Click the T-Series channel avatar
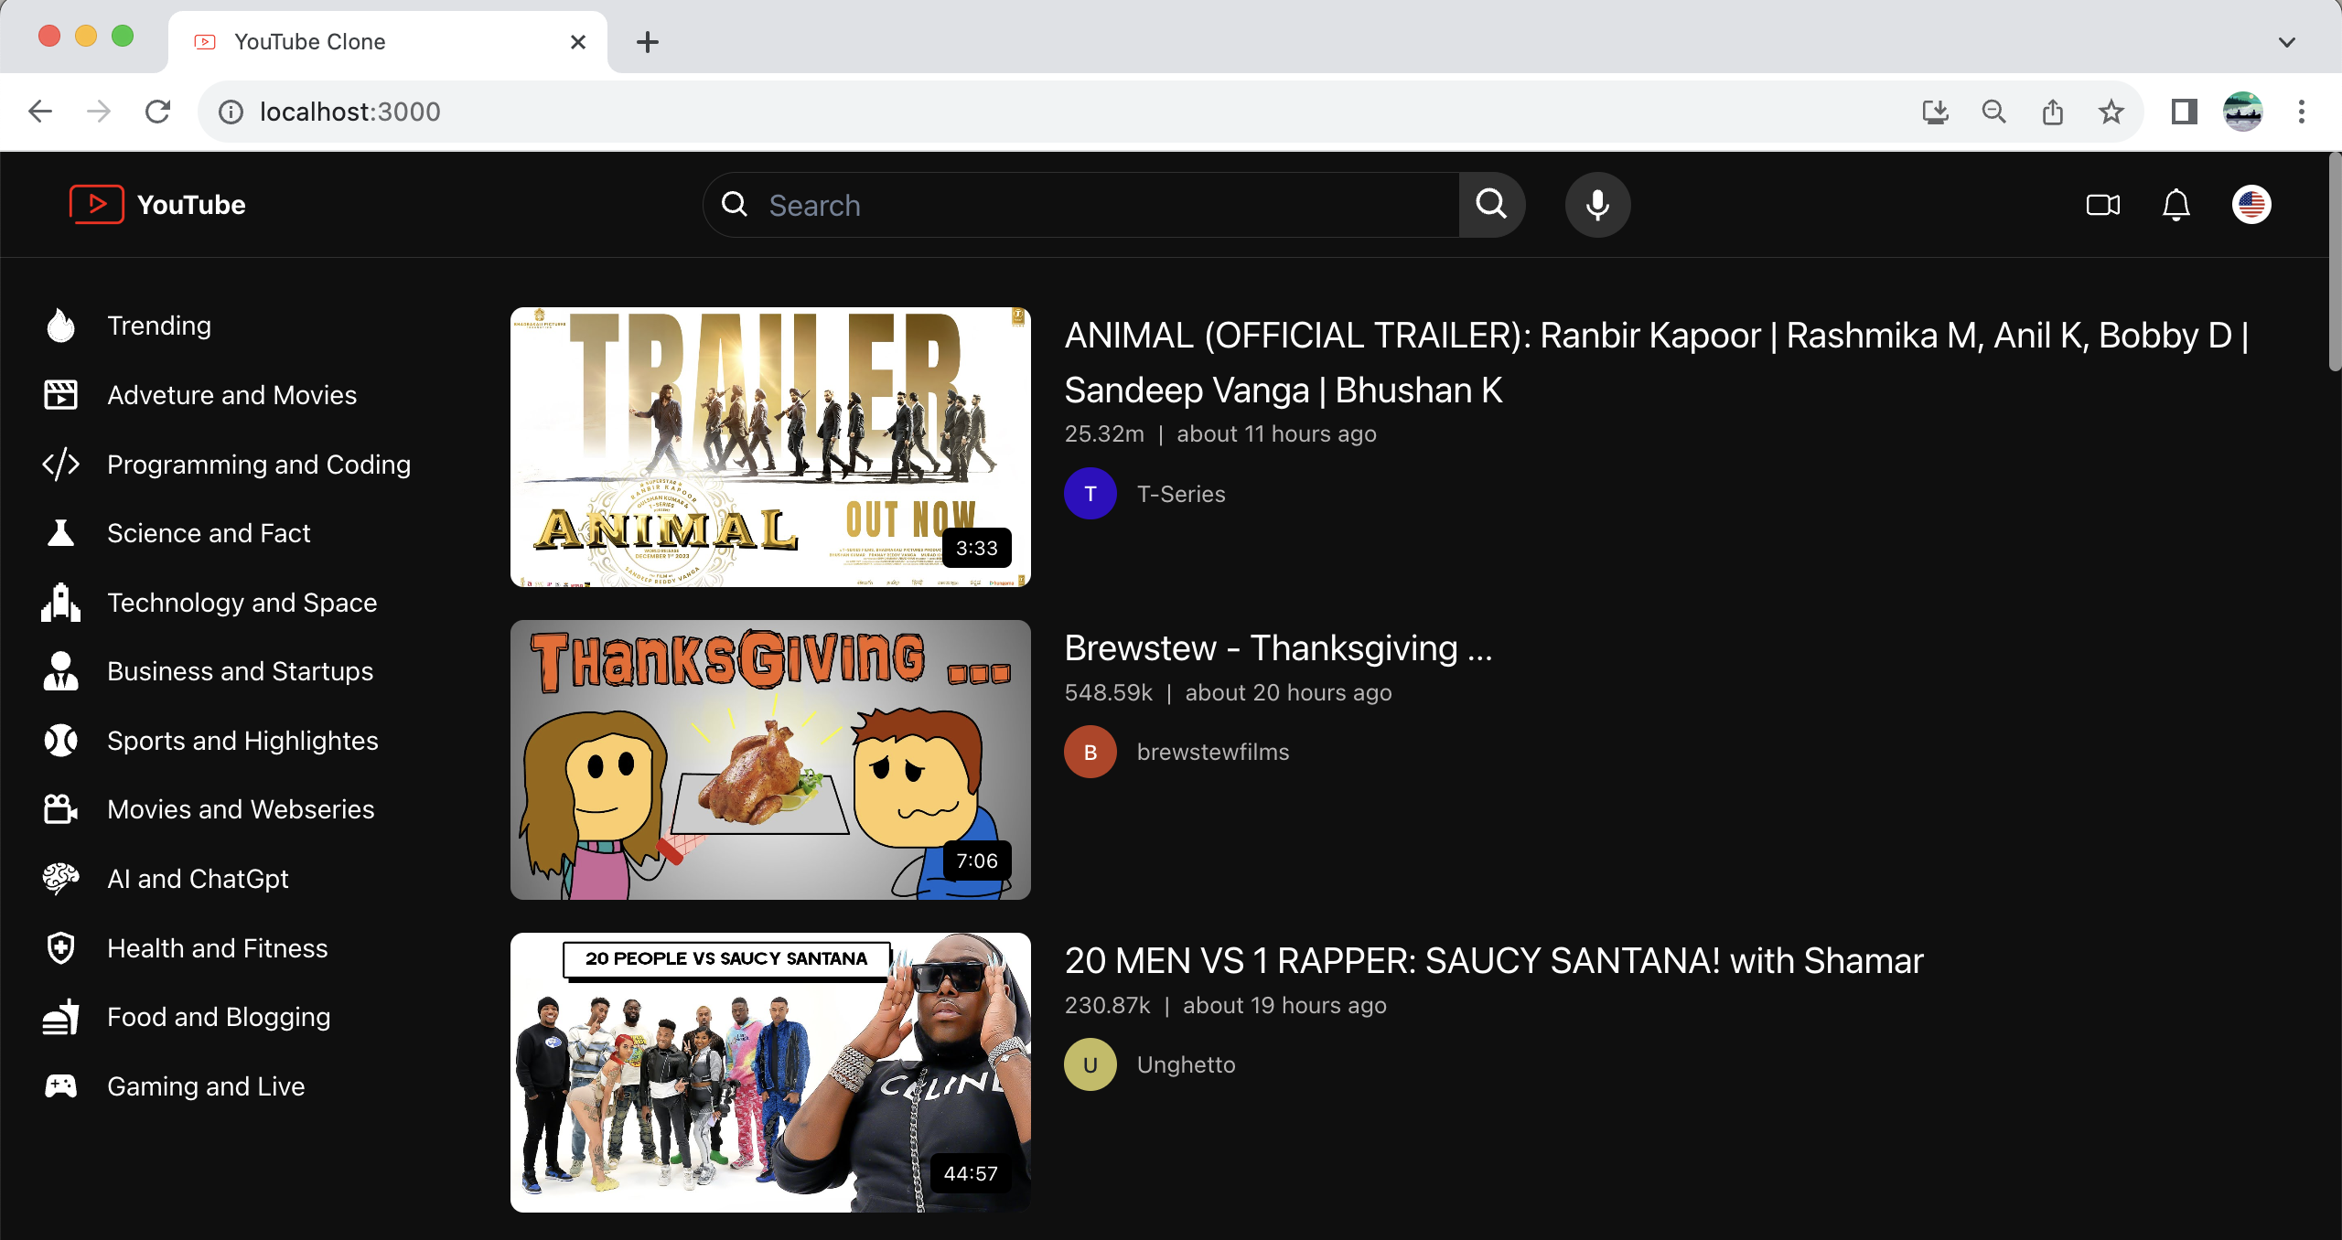 pyautogui.click(x=1090, y=494)
